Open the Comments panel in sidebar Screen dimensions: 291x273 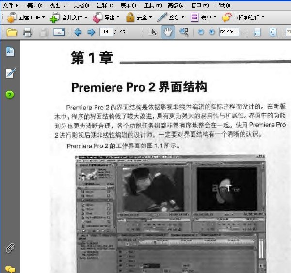point(10,269)
